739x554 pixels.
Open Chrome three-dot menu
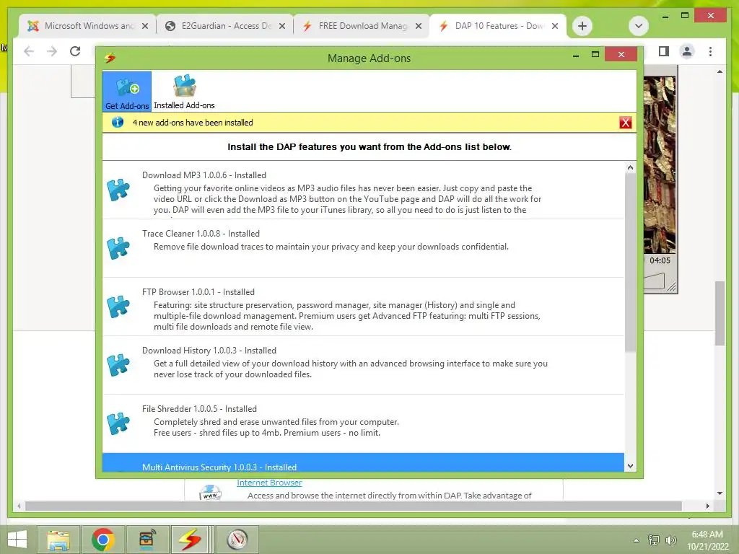[710, 51]
